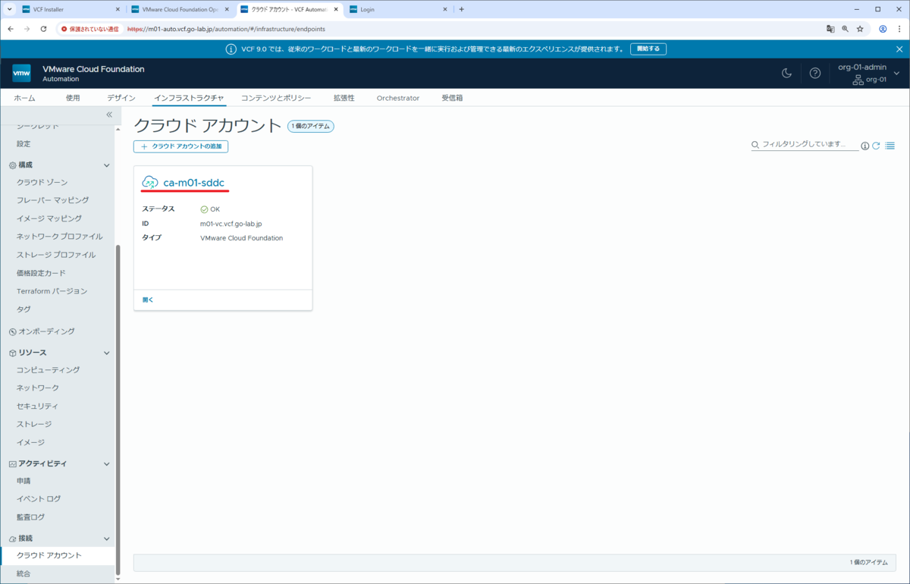Switch to Login browser tab
This screenshot has height=584, width=910.
tap(397, 9)
